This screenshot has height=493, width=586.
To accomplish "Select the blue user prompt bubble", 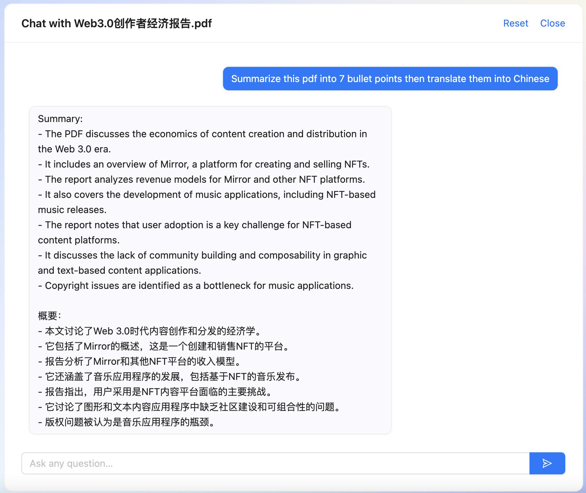I will click(390, 79).
